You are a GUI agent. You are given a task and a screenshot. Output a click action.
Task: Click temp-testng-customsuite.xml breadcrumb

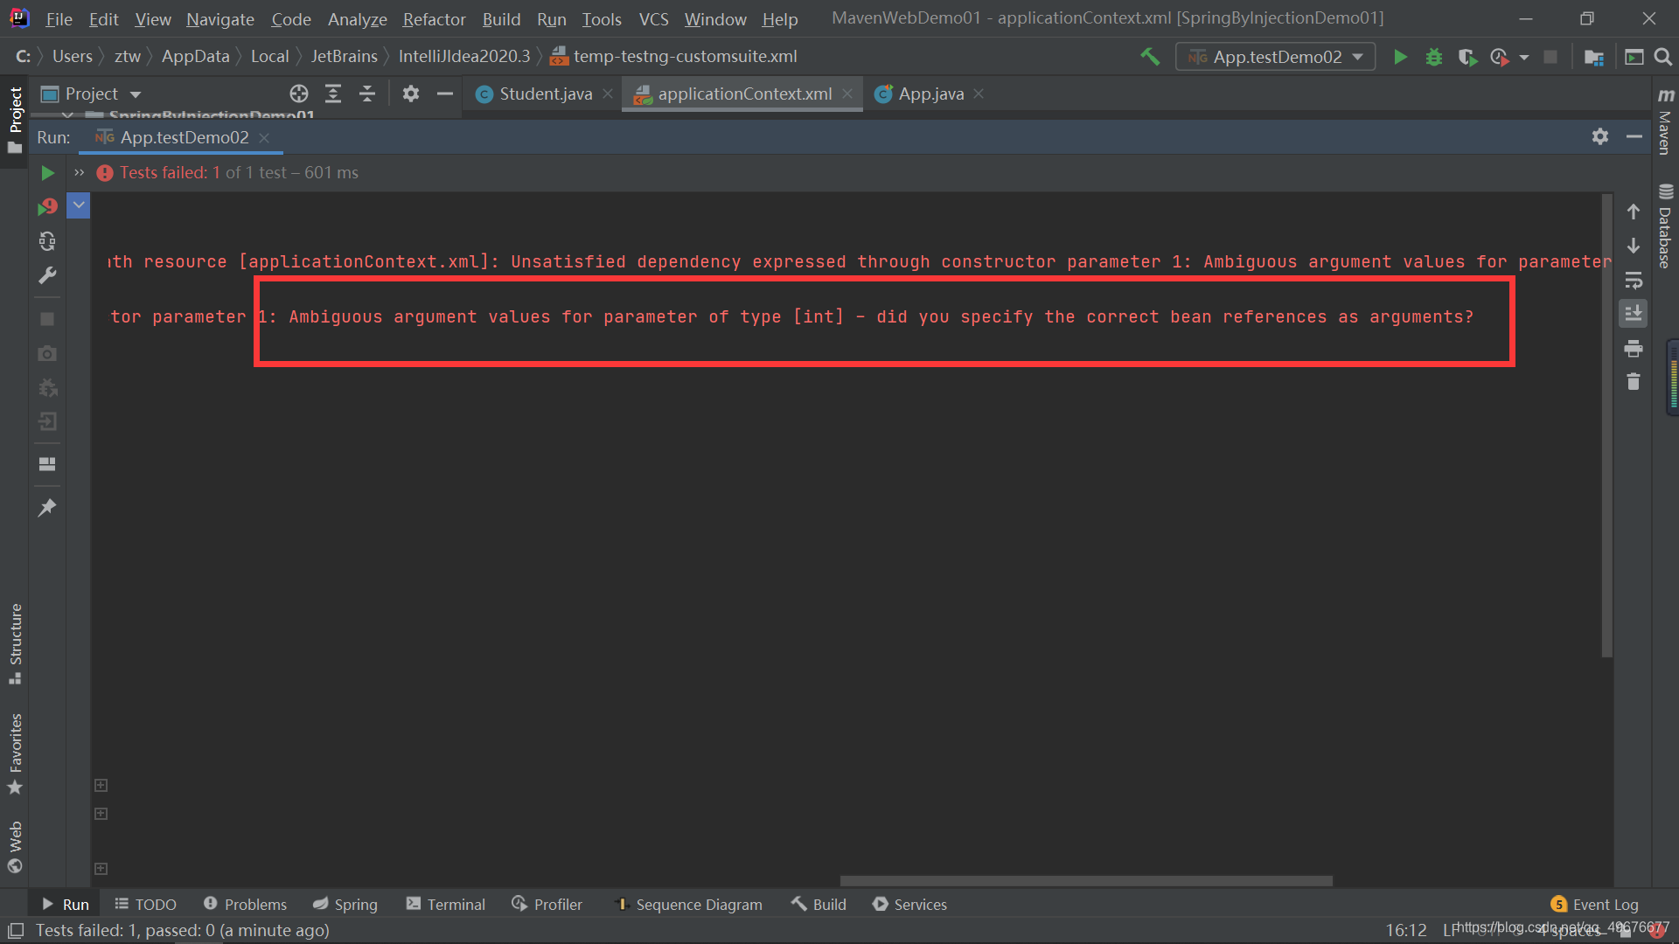(x=673, y=57)
